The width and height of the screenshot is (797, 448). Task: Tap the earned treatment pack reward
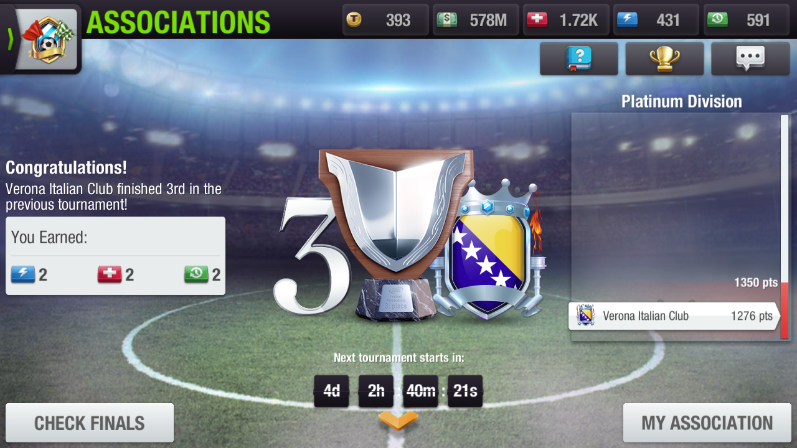tap(116, 274)
